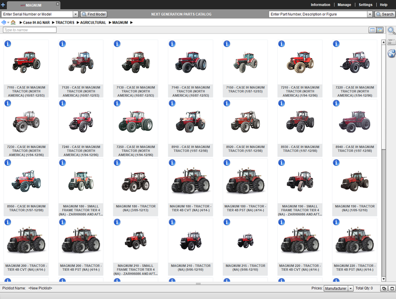The image size is (396, 299).
Task: Expand the back history dropdown arrow
Action: point(8,23)
